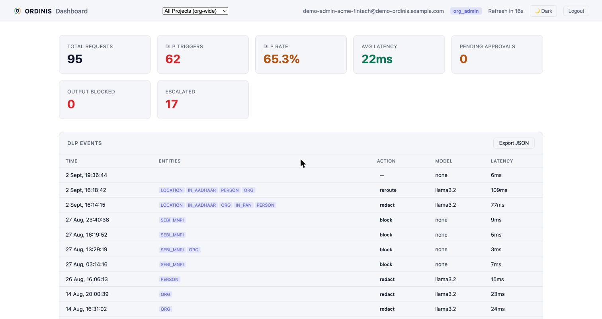Click the 24ms latency value
Viewport: 602px width, 319px height.
pyautogui.click(x=498, y=309)
